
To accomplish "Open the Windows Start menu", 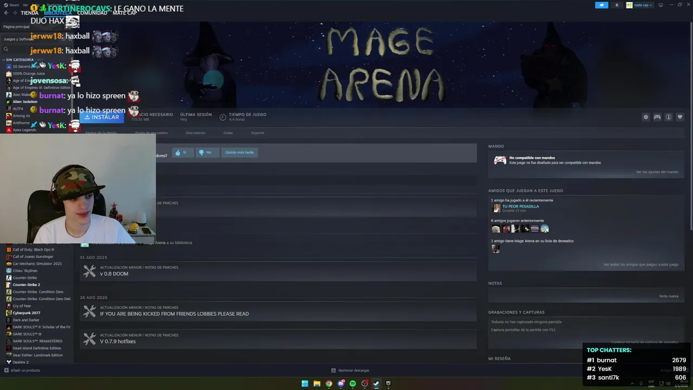I will (x=305, y=383).
